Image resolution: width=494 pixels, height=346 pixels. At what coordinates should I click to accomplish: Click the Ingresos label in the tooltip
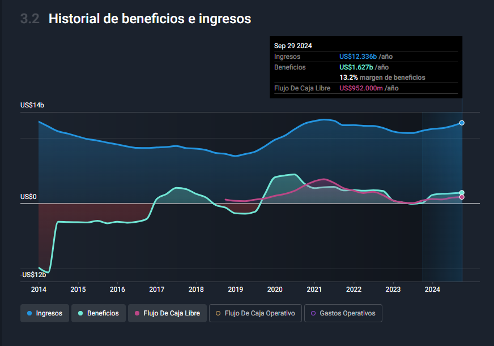pos(287,57)
